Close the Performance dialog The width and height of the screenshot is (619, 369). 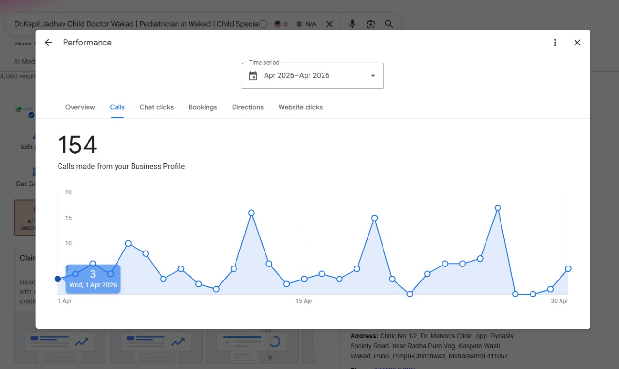click(577, 43)
